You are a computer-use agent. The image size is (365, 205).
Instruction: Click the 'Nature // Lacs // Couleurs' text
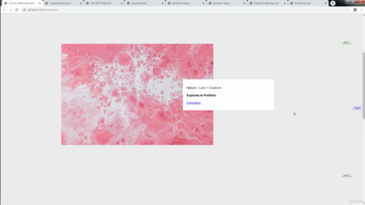pyautogui.click(x=204, y=88)
